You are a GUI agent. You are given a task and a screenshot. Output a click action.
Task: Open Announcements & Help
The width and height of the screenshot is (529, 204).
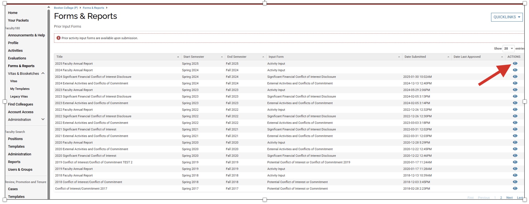26,35
